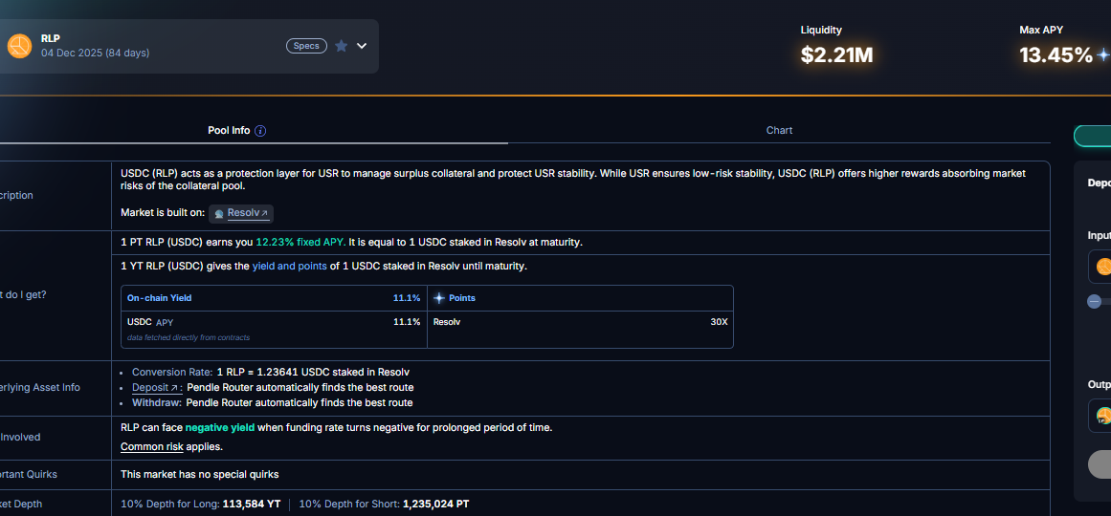Click the slider handle in deposit panel
Viewport: 1111px width, 516px height.
tap(1094, 302)
